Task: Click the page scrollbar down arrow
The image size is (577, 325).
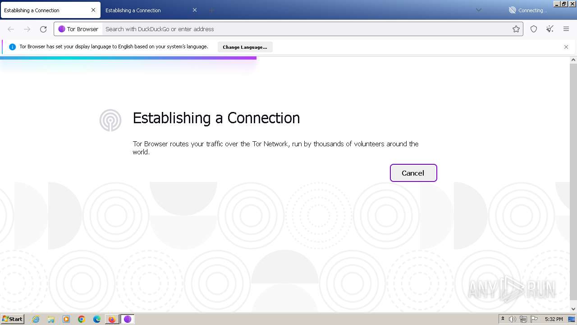Action: 573,309
